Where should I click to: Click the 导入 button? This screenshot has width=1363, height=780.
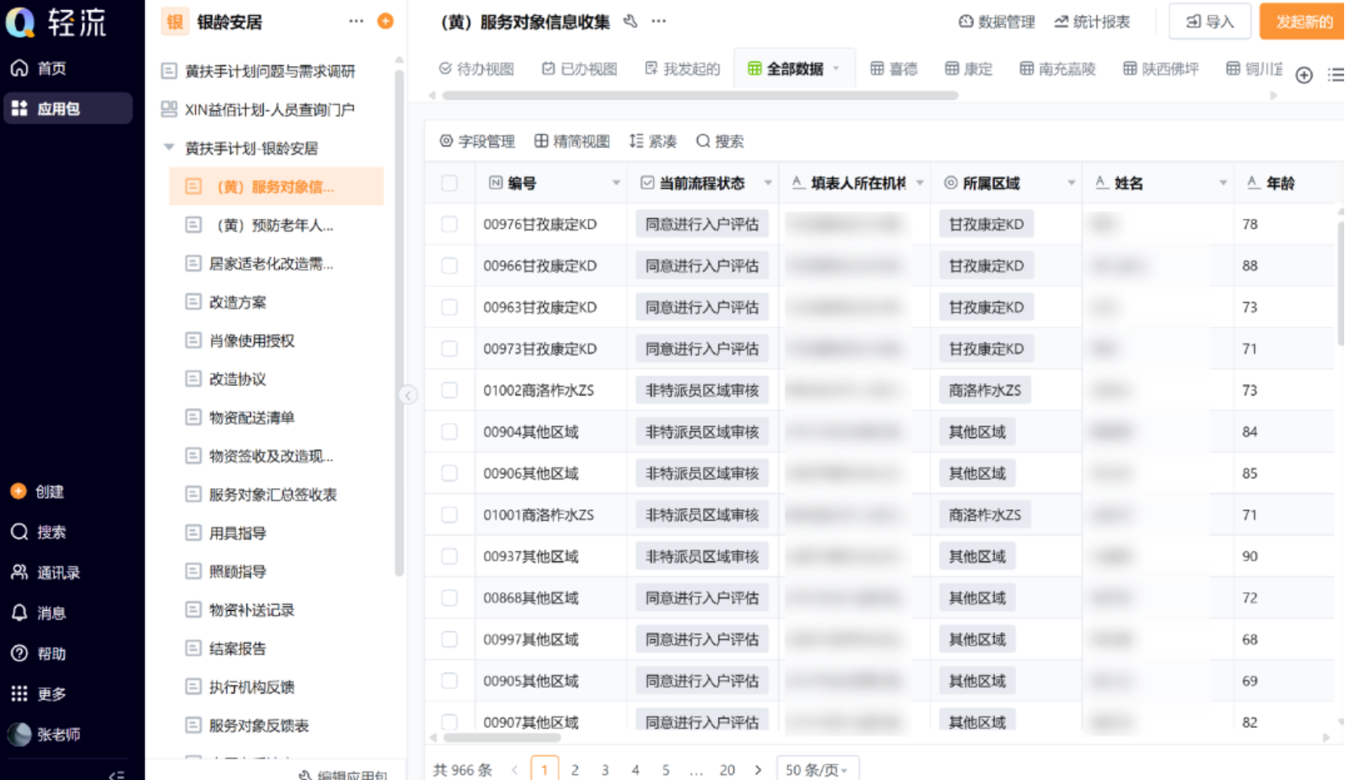click(1210, 22)
